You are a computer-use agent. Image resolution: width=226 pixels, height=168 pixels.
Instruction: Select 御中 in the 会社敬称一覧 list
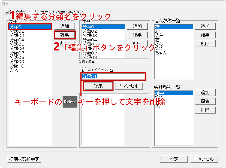159,93
